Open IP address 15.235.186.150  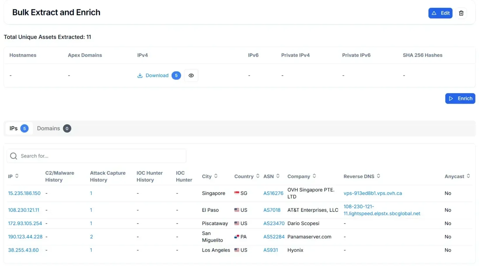coord(24,193)
